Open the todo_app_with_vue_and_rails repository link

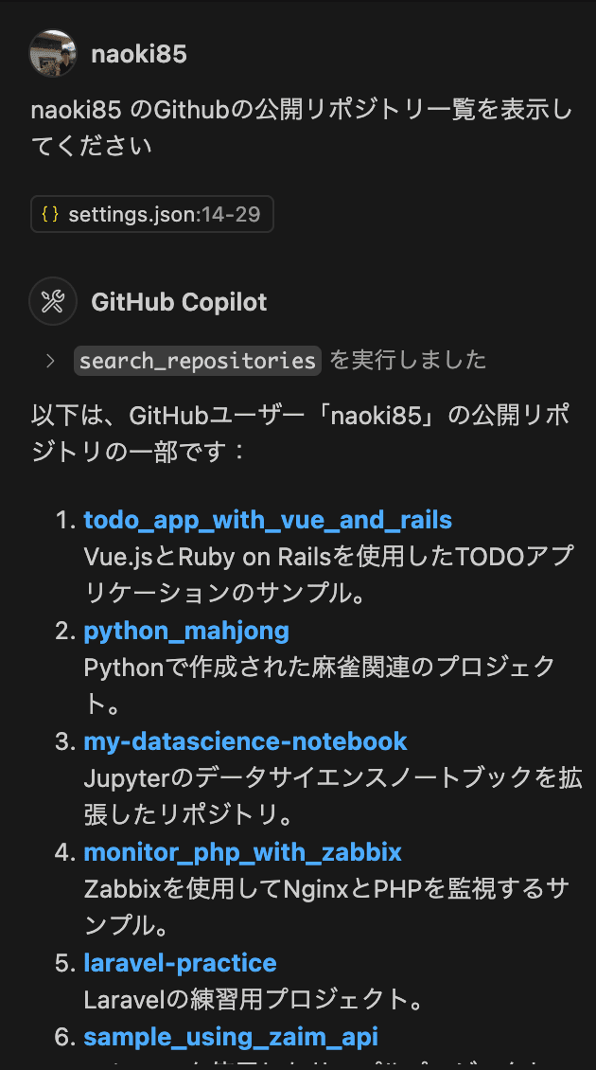268,519
